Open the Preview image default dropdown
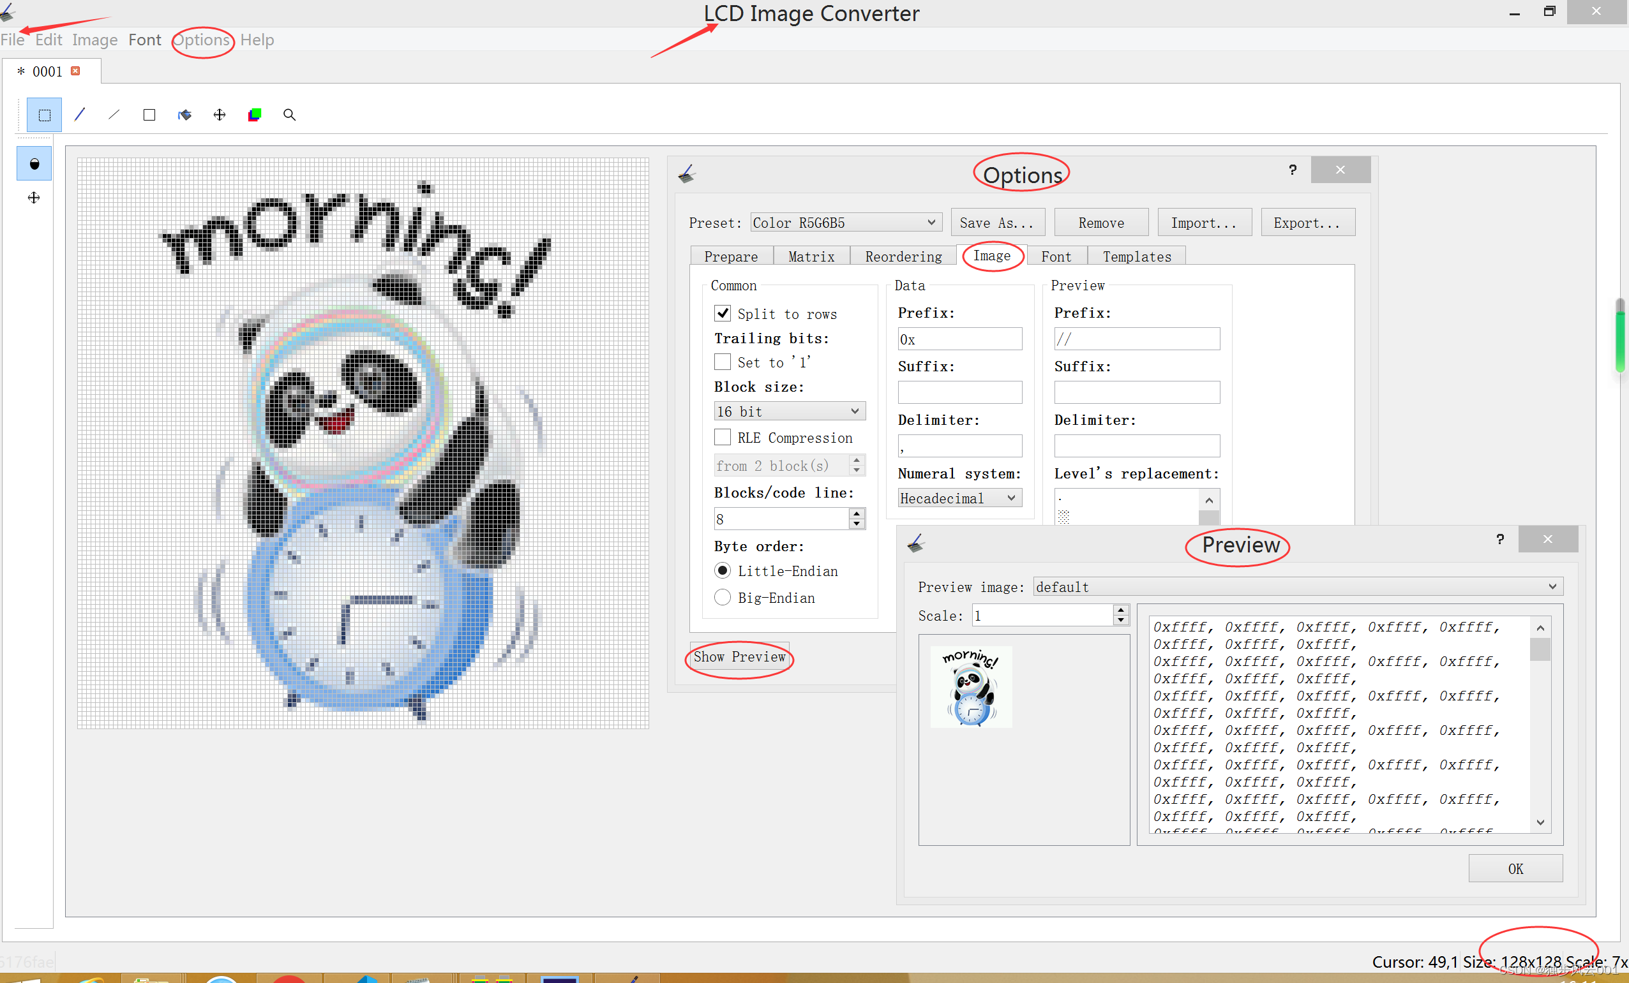Image resolution: width=1629 pixels, height=983 pixels. 1297,587
